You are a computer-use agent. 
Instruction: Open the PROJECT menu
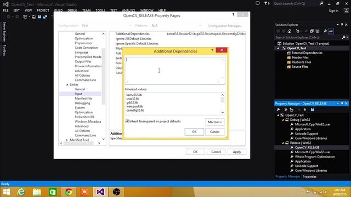coord(43,10)
